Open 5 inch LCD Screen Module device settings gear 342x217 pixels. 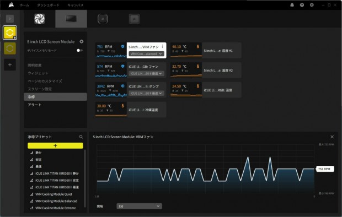pyautogui.click(x=82, y=41)
